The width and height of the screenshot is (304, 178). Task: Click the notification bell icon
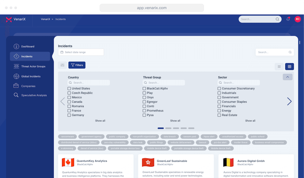coord(288,19)
